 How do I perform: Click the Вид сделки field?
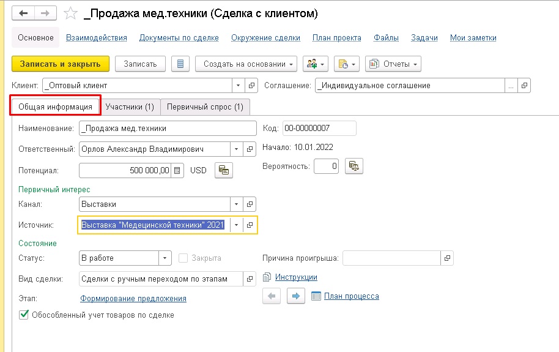coord(161,279)
